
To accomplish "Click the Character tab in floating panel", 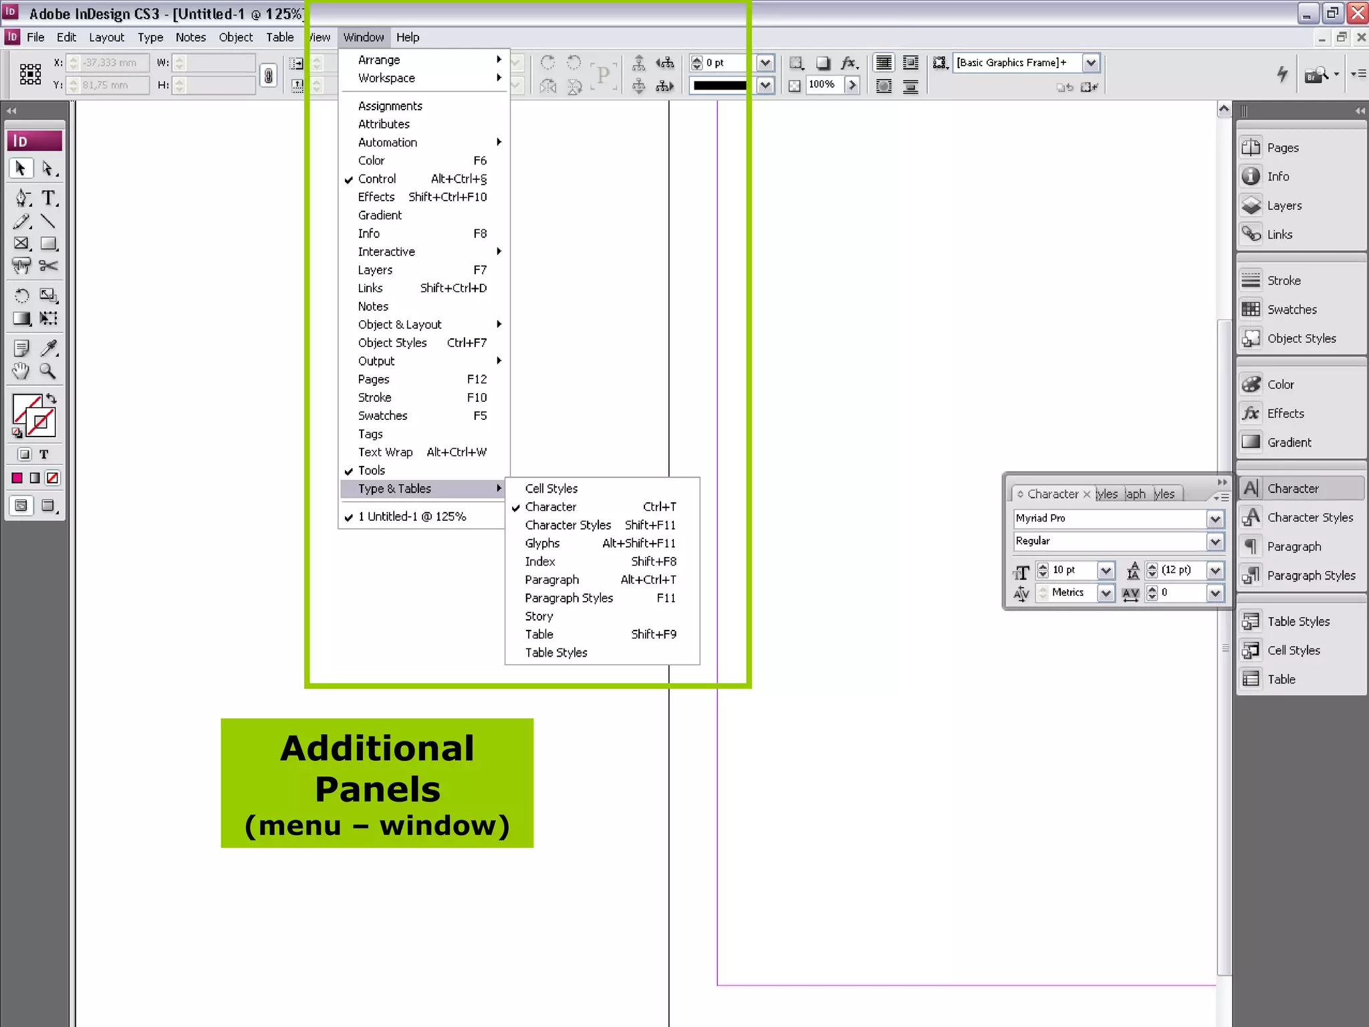I will pos(1053,494).
